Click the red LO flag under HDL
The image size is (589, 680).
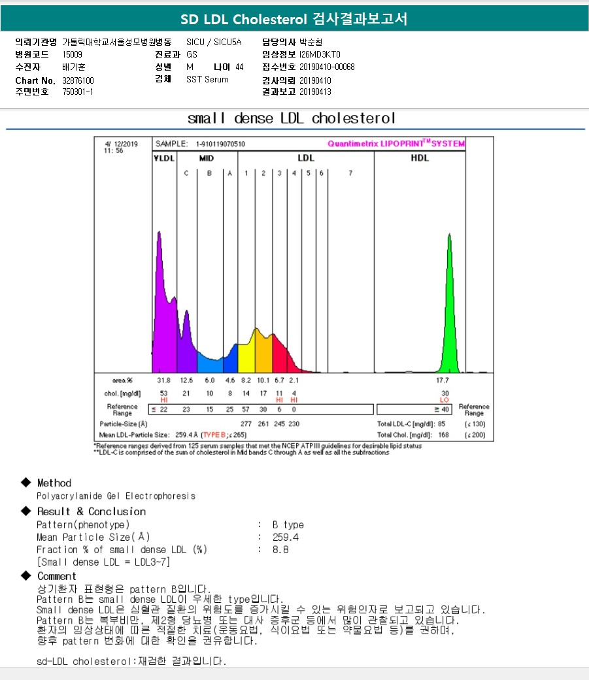coord(444,399)
